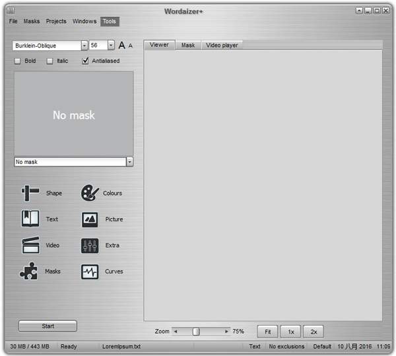Switch to the Video player tab
The image size is (396, 356).
coord(222,45)
